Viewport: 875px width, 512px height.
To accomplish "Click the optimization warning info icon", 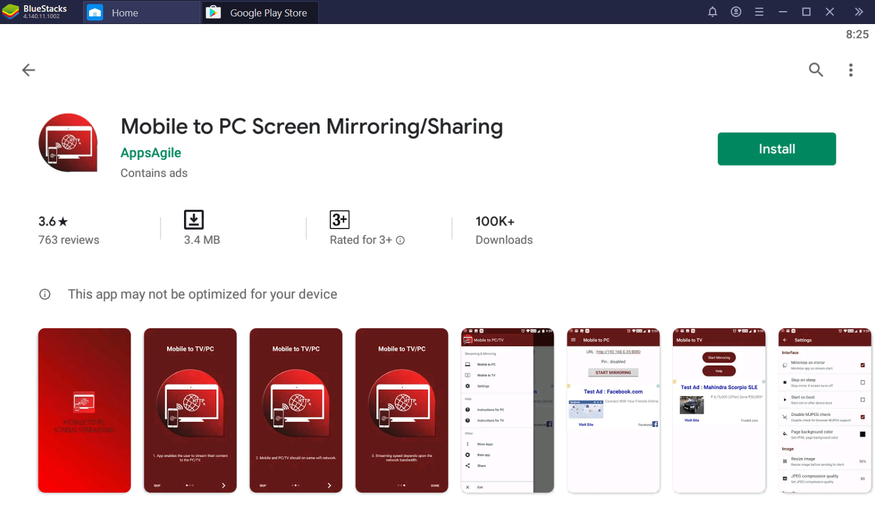I will pos(45,294).
